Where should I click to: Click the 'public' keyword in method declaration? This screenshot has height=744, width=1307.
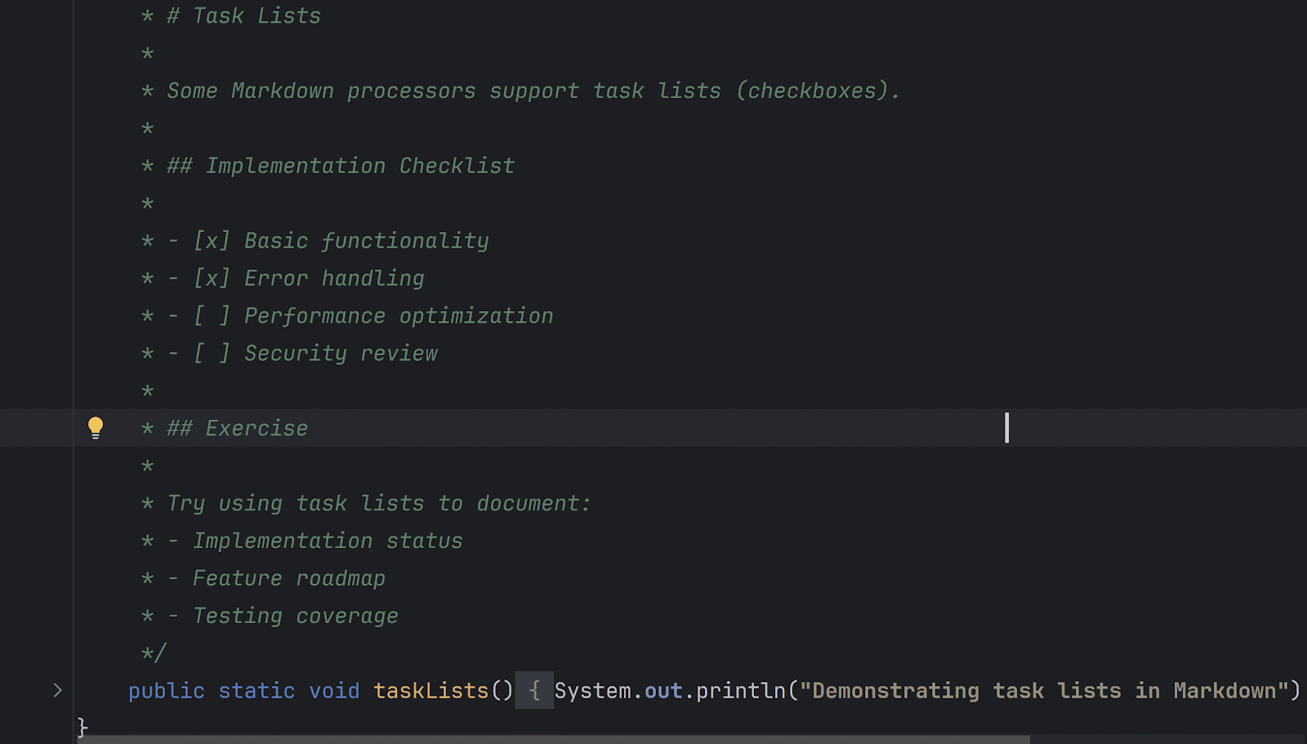point(167,691)
